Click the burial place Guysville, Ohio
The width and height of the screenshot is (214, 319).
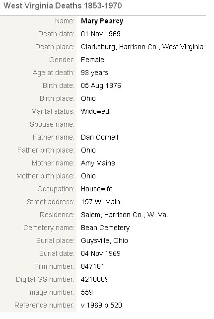104,240
